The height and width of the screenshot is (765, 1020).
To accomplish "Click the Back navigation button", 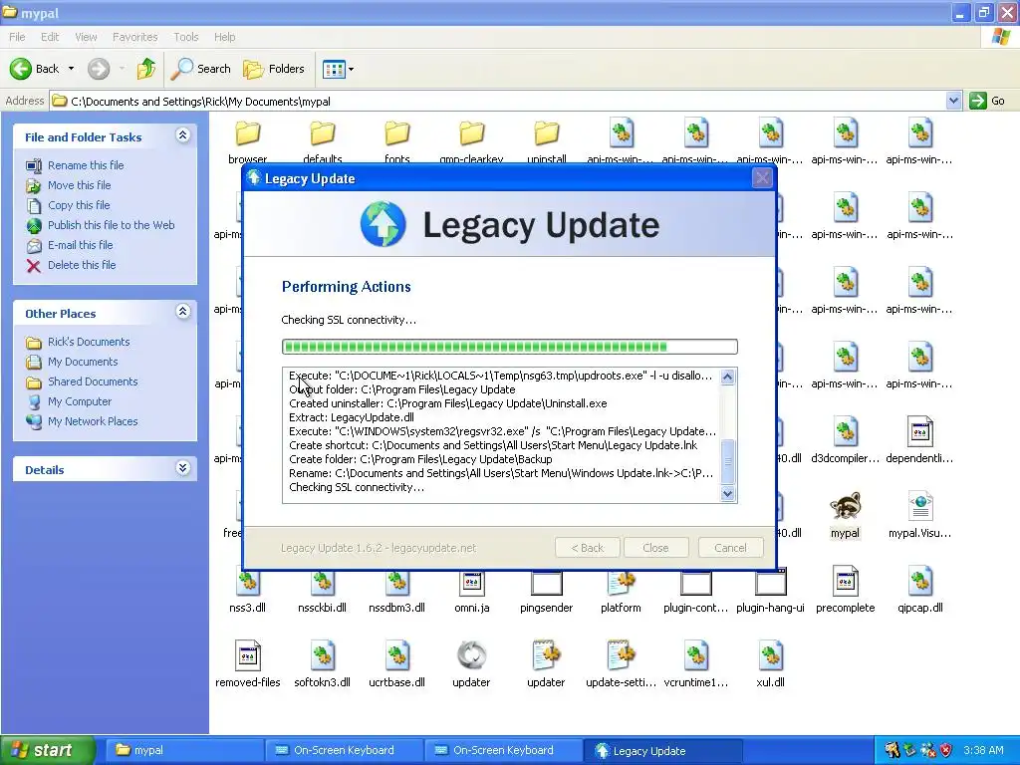I will (35, 69).
